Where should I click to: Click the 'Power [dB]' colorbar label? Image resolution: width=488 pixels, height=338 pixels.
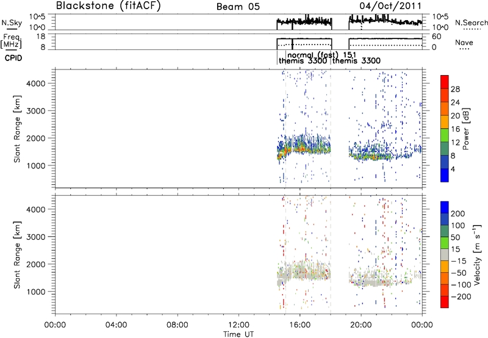pyautogui.click(x=465, y=129)
